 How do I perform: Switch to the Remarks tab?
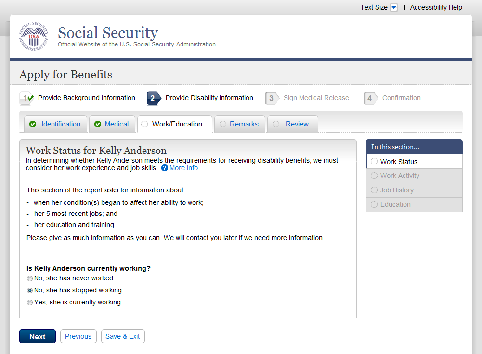point(244,124)
